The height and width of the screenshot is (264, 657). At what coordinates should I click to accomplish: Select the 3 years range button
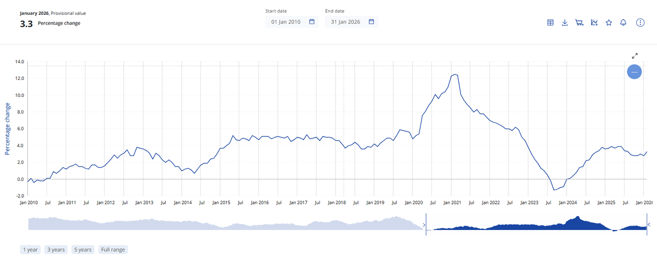coord(56,250)
